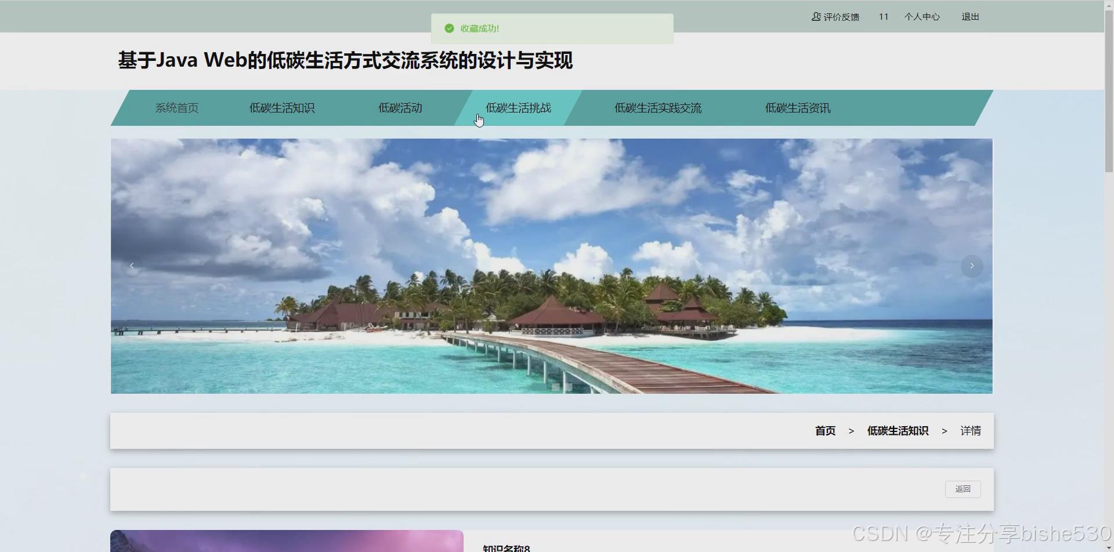Switch to the 低碳生活资讯 tab
The width and height of the screenshot is (1114, 552).
click(x=797, y=108)
